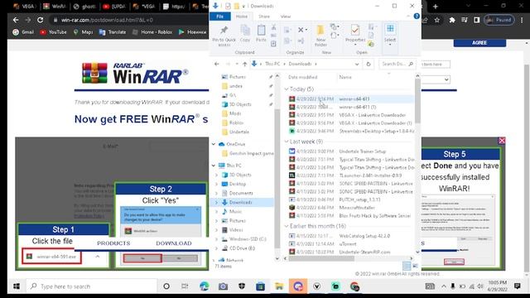
Task: Click the PRODUCTS link on WinRAR page
Action: (x=113, y=243)
